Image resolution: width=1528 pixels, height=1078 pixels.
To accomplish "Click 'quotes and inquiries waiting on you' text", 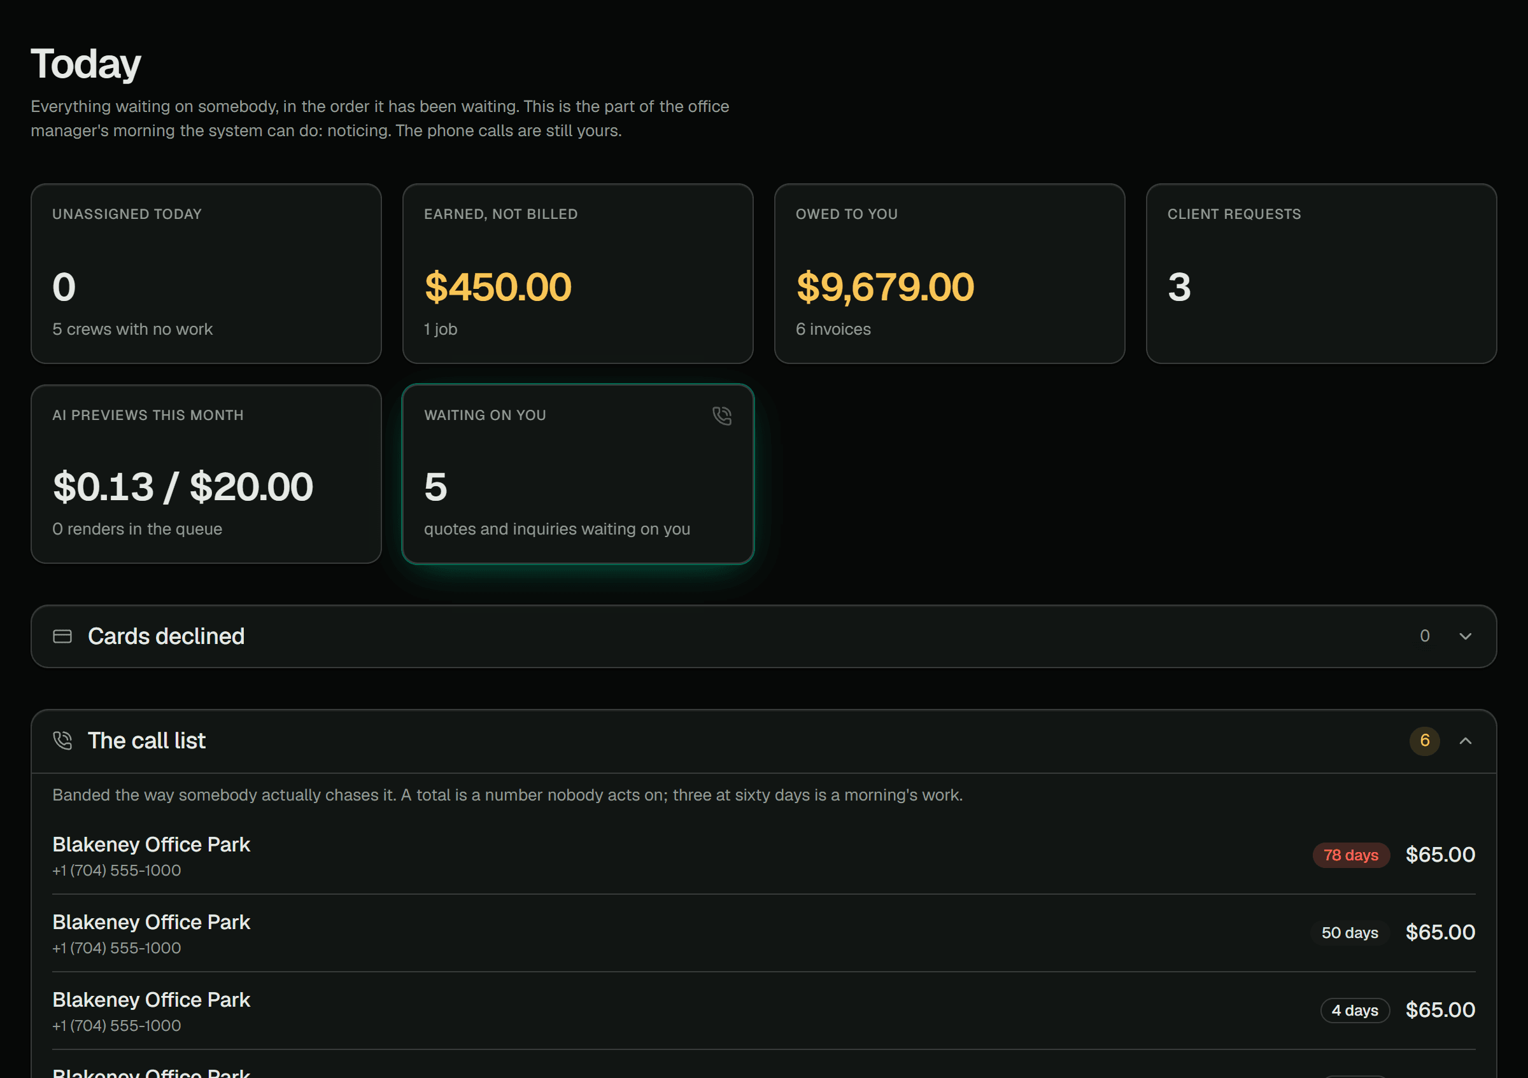I will (557, 529).
